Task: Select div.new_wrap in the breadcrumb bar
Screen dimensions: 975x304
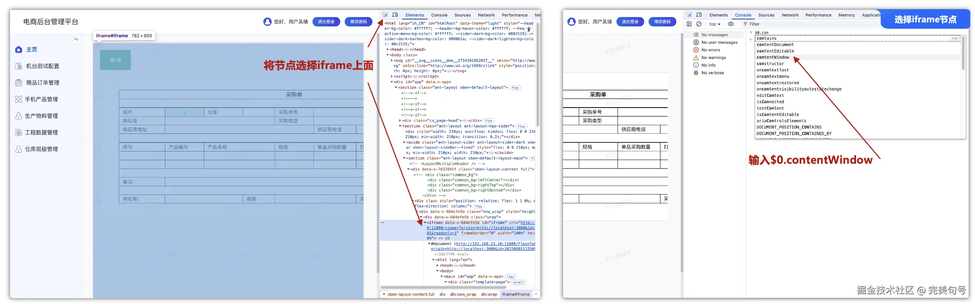Action: pyautogui.click(x=463, y=294)
